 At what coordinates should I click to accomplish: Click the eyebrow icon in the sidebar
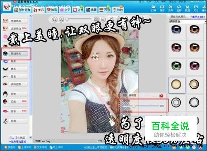(5, 76)
